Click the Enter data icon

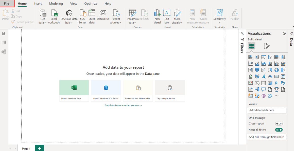coord(92,17)
